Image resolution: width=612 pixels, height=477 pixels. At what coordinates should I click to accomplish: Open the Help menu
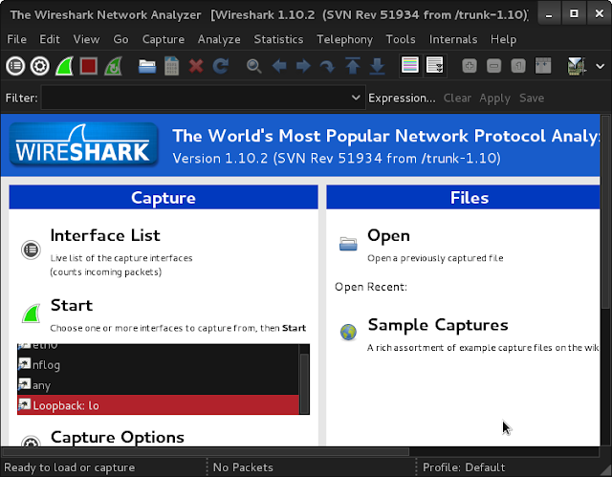(x=503, y=39)
